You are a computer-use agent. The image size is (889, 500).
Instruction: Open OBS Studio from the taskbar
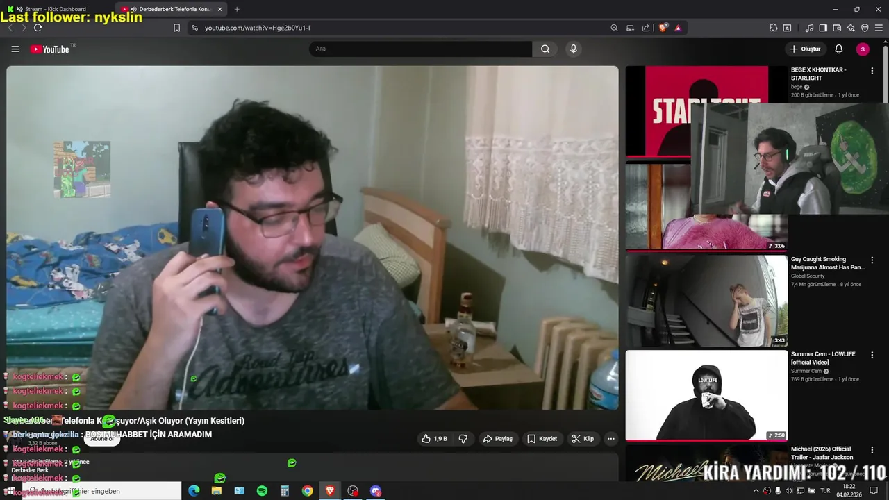tap(353, 491)
